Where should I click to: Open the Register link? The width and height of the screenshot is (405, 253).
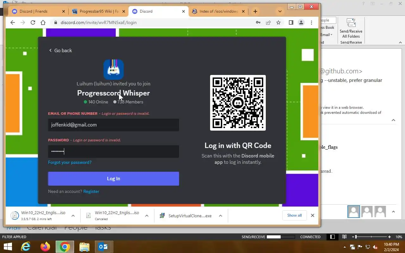pos(91,191)
